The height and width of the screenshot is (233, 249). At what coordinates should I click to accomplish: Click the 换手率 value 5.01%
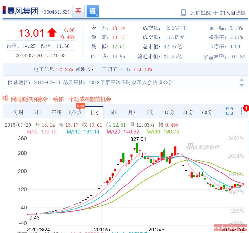tap(236, 37)
